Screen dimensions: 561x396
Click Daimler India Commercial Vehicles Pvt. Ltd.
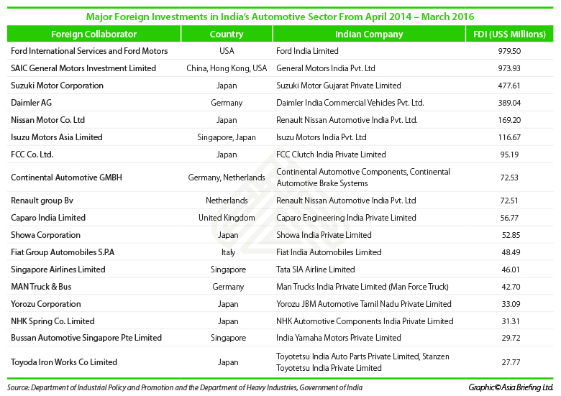pyautogui.click(x=350, y=103)
